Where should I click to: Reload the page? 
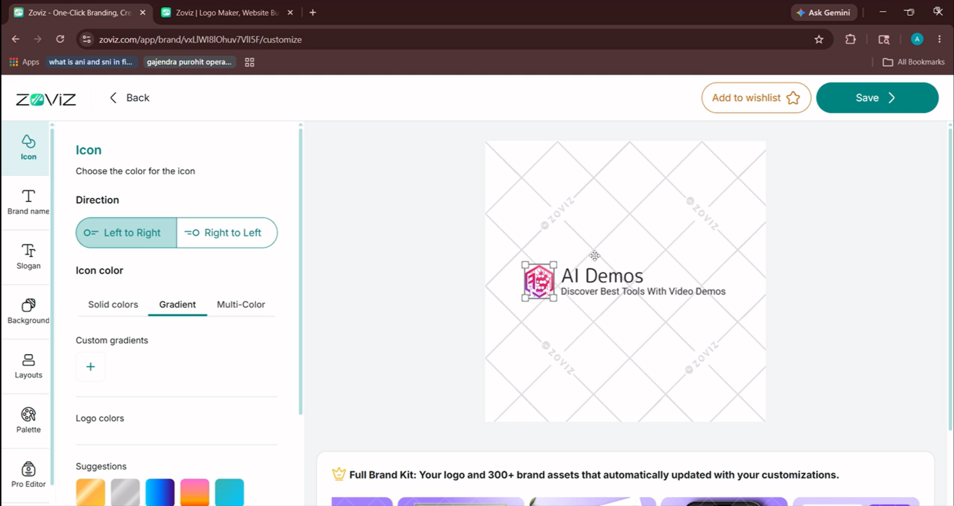pyautogui.click(x=60, y=39)
